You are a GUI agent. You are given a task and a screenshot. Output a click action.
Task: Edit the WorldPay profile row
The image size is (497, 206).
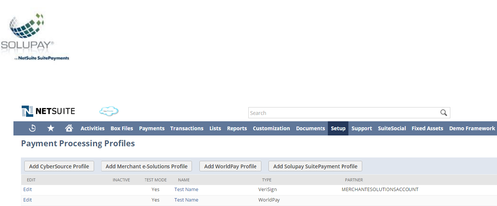[x=28, y=200]
